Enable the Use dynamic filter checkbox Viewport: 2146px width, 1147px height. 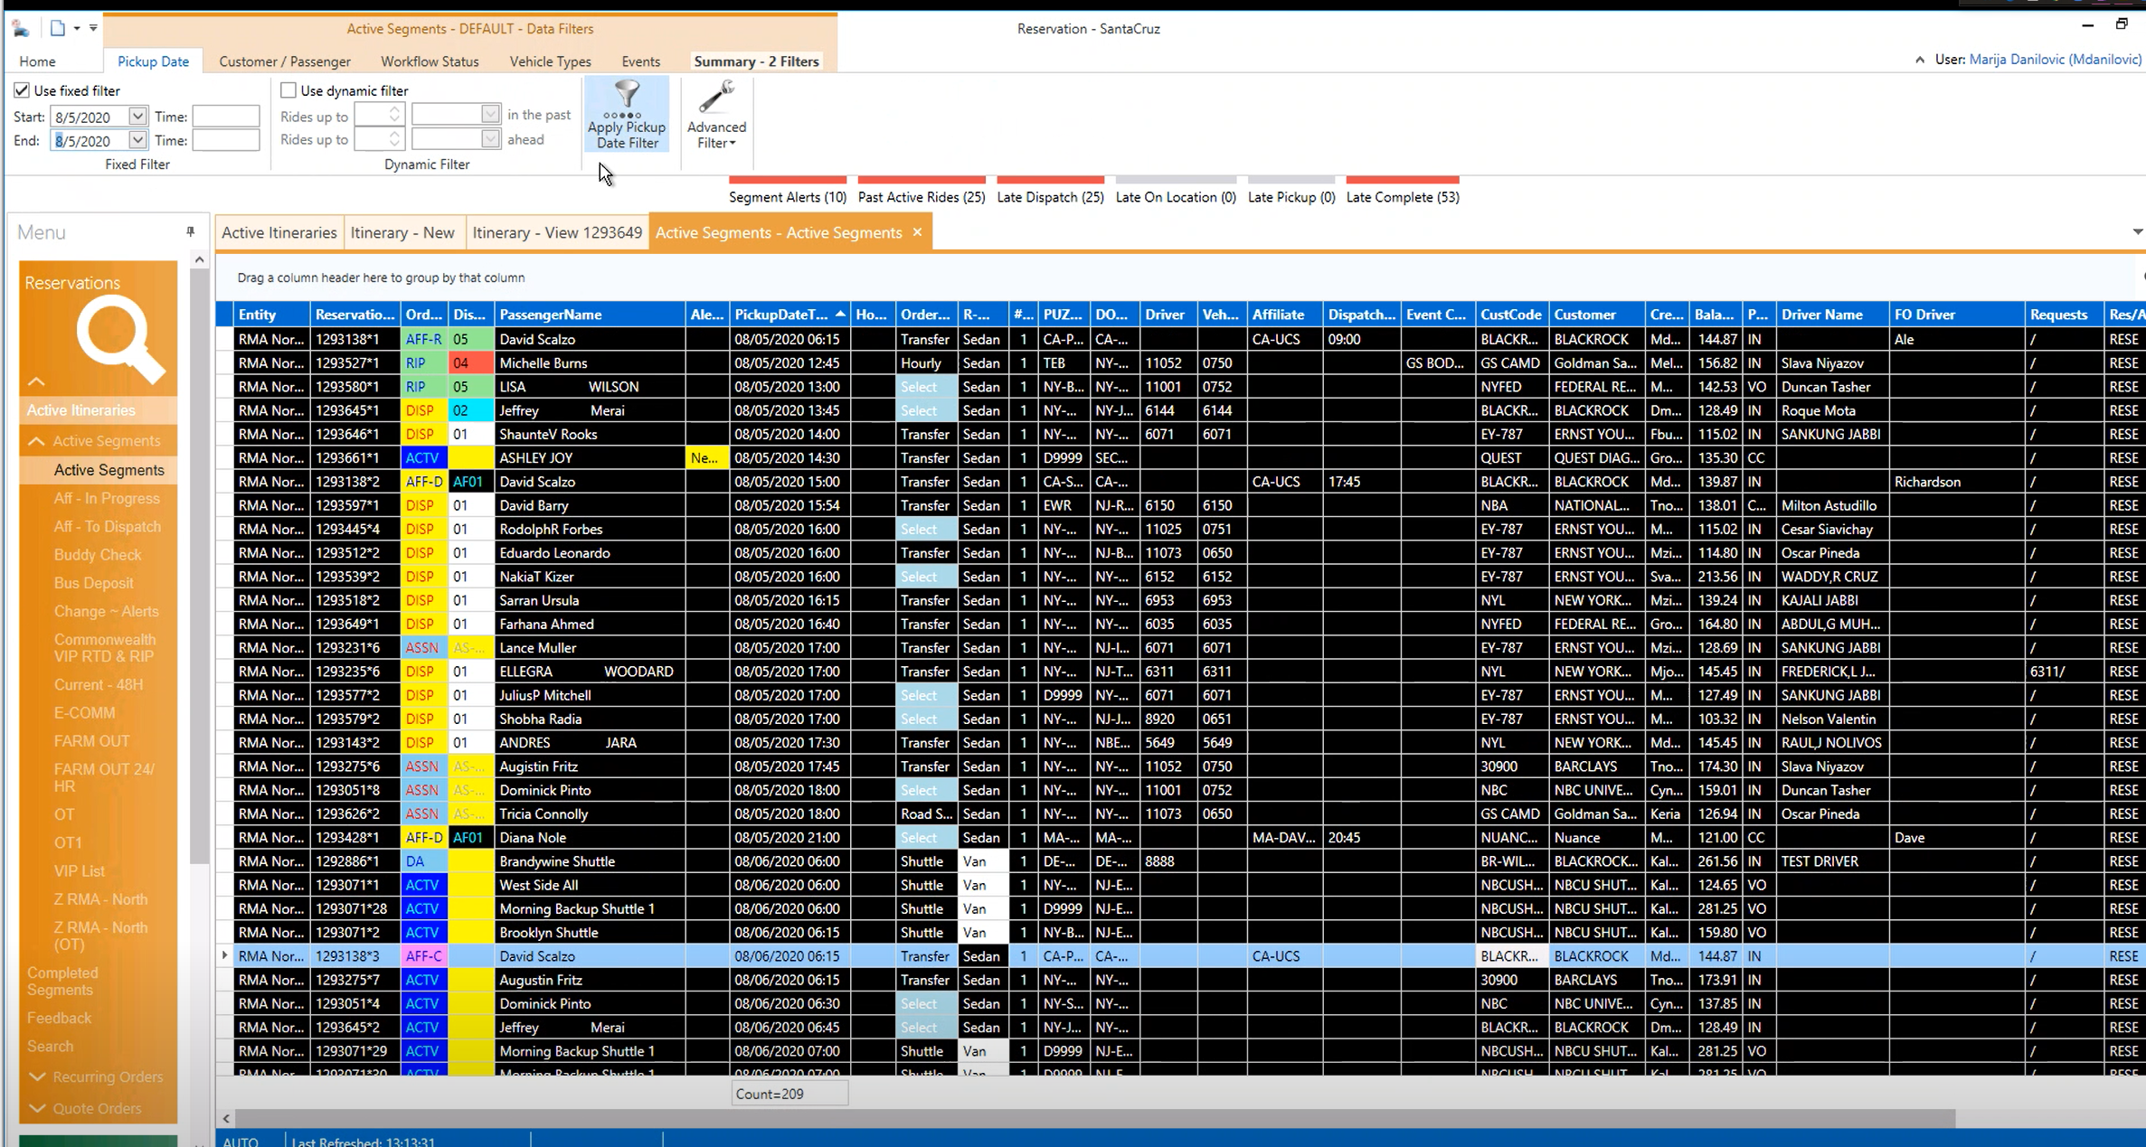288,89
